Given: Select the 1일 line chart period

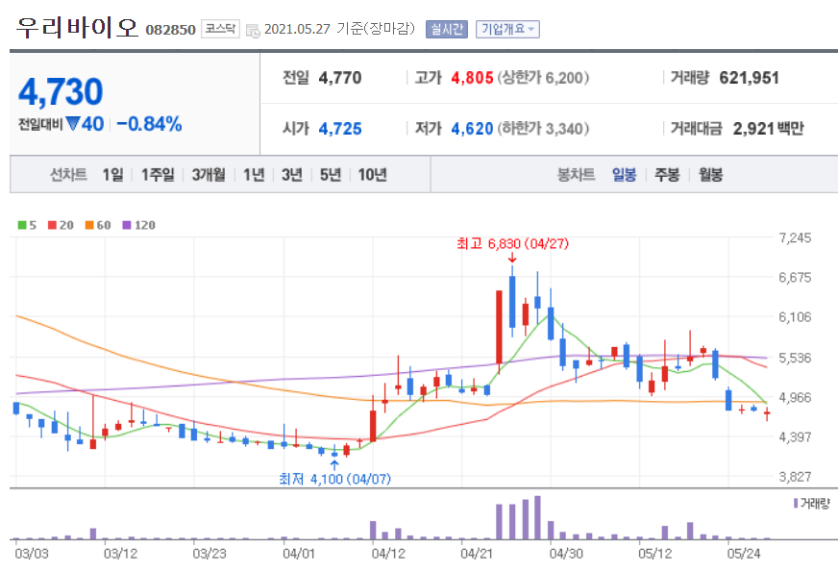Looking at the screenshot, I should click(112, 174).
